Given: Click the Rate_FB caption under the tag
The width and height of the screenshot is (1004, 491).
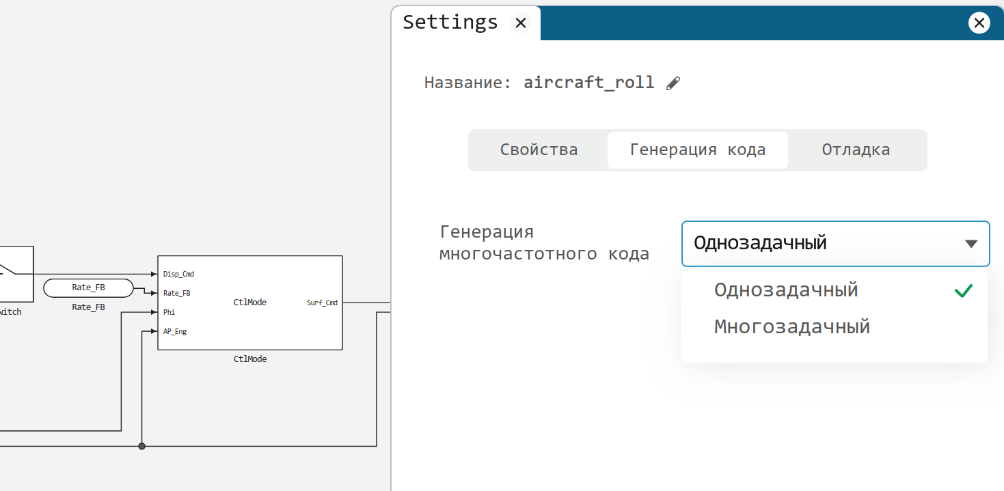Looking at the screenshot, I should [x=88, y=307].
